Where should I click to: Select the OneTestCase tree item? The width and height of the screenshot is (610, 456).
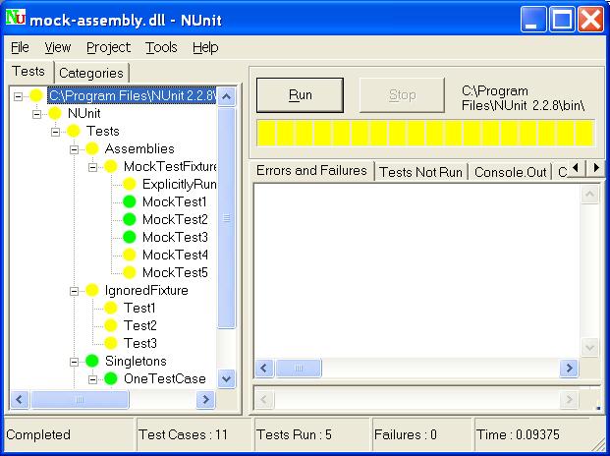pyautogui.click(x=165, y=378)
